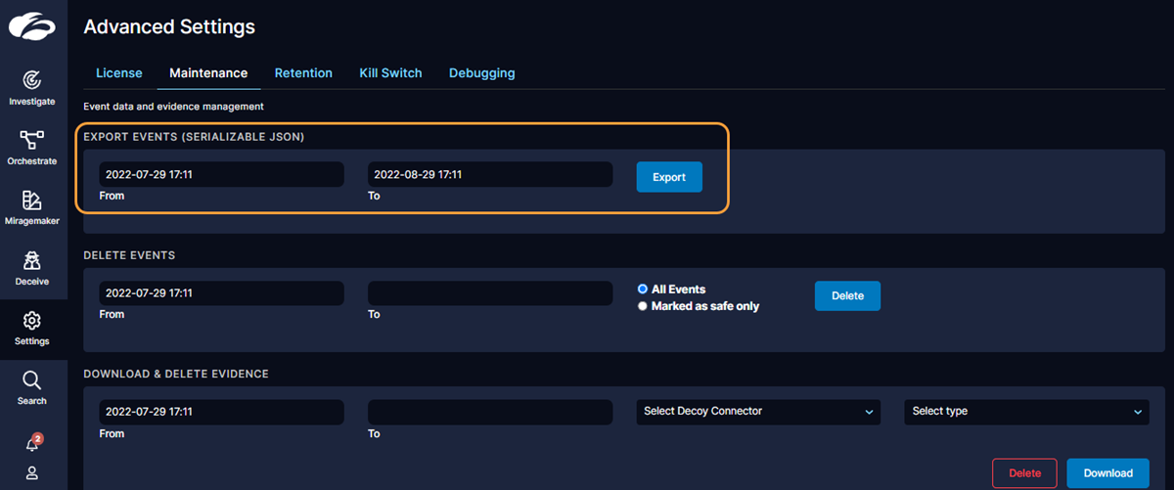Switch to the License tab

pyautogui.click(x=119, y=73)
